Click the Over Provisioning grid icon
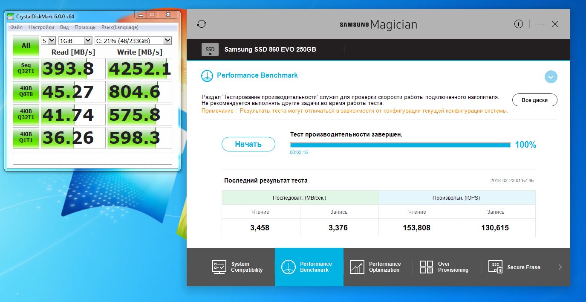Screen dimensions: 586x302 pos(427,267)
